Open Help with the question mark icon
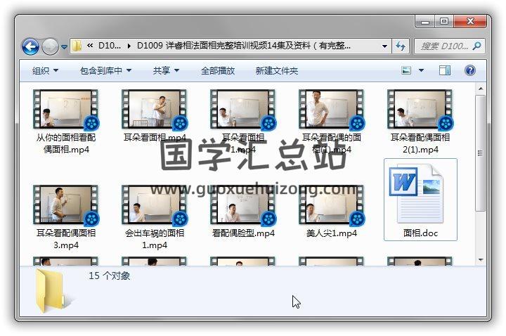 coord(470,70)
